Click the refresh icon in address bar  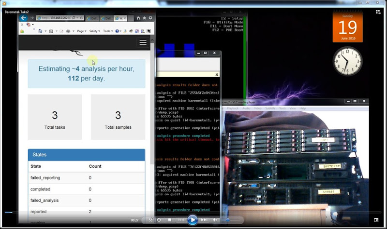pyautogui.click(x=80, y=18)
